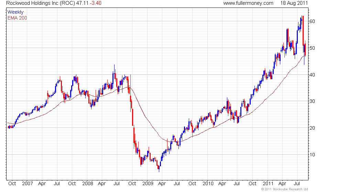The height and width of the screenshot is (192, 337).
Task: Click the Apr label after 2007
Action: (x=42, y=184)
